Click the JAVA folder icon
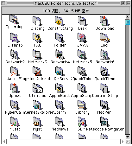 82,38
